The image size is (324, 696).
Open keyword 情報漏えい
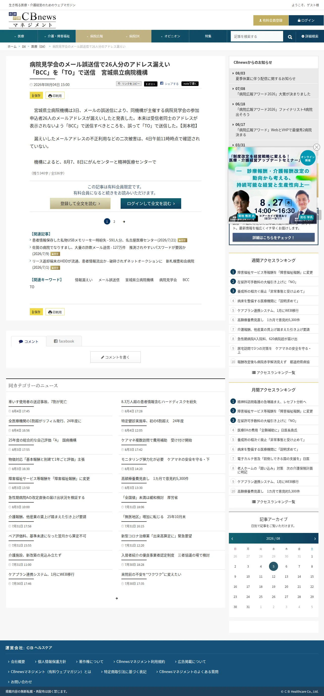(x=84, y=280)
